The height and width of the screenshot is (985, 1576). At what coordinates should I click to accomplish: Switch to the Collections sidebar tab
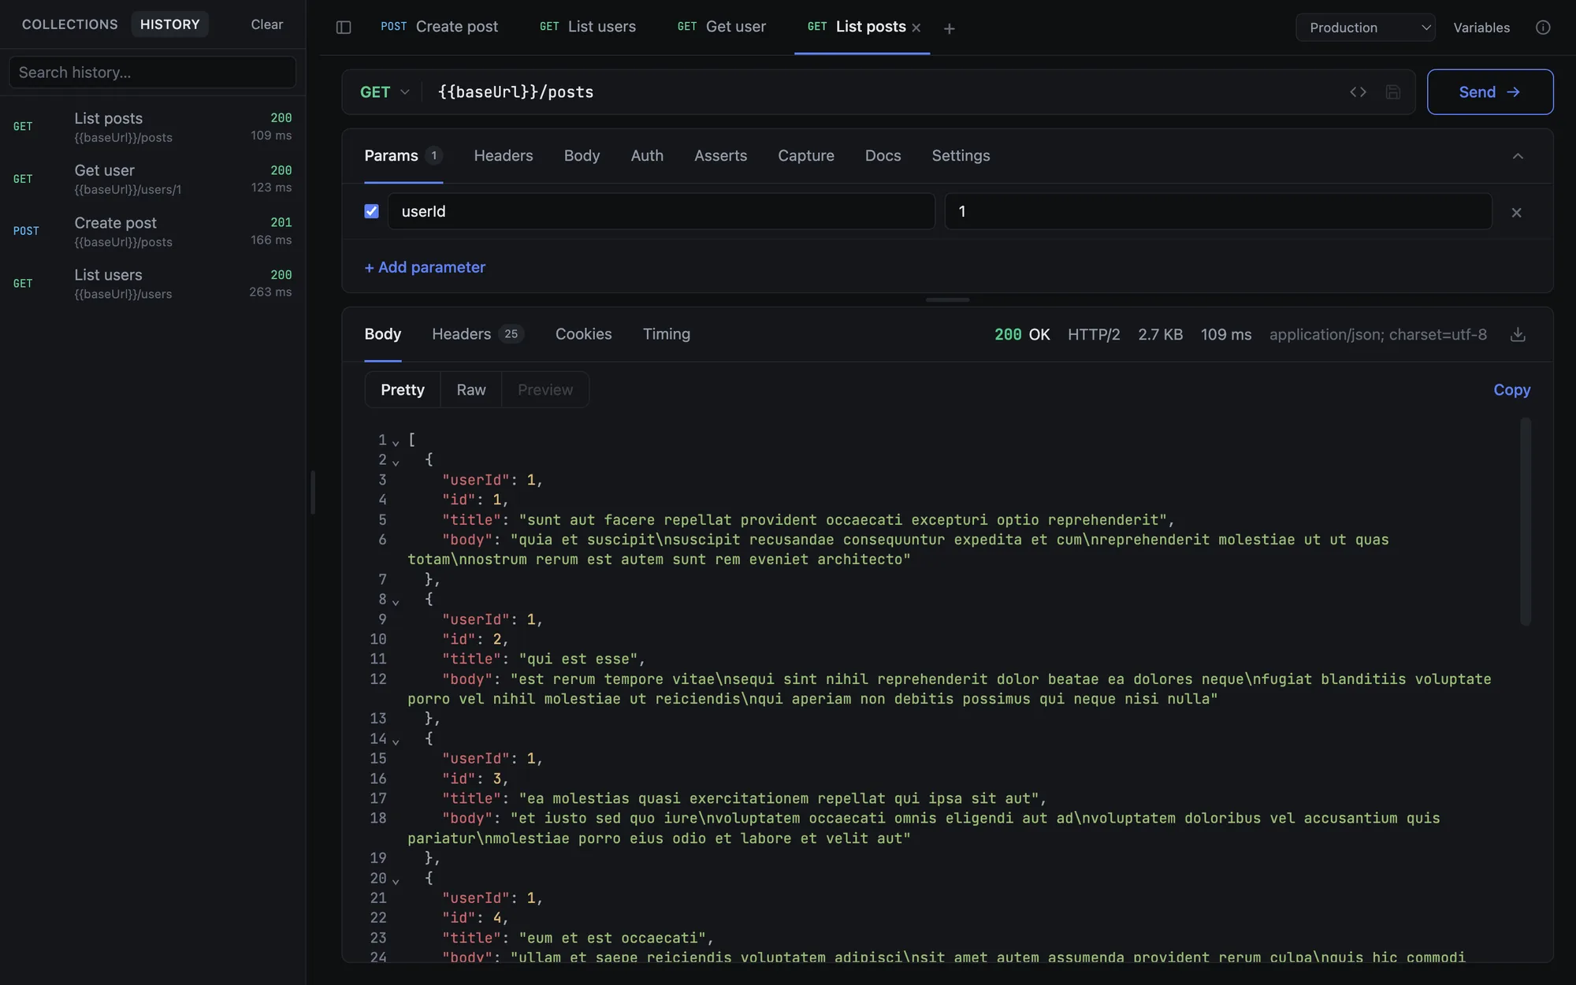(70, 24)
